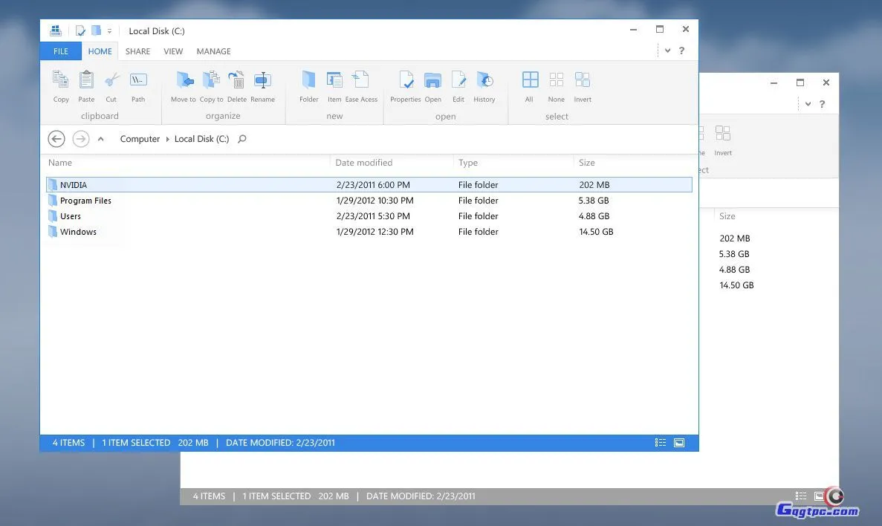Click the Paste clipboard icon
This screenshot has width=882, height=526.
tap(86, 80)
